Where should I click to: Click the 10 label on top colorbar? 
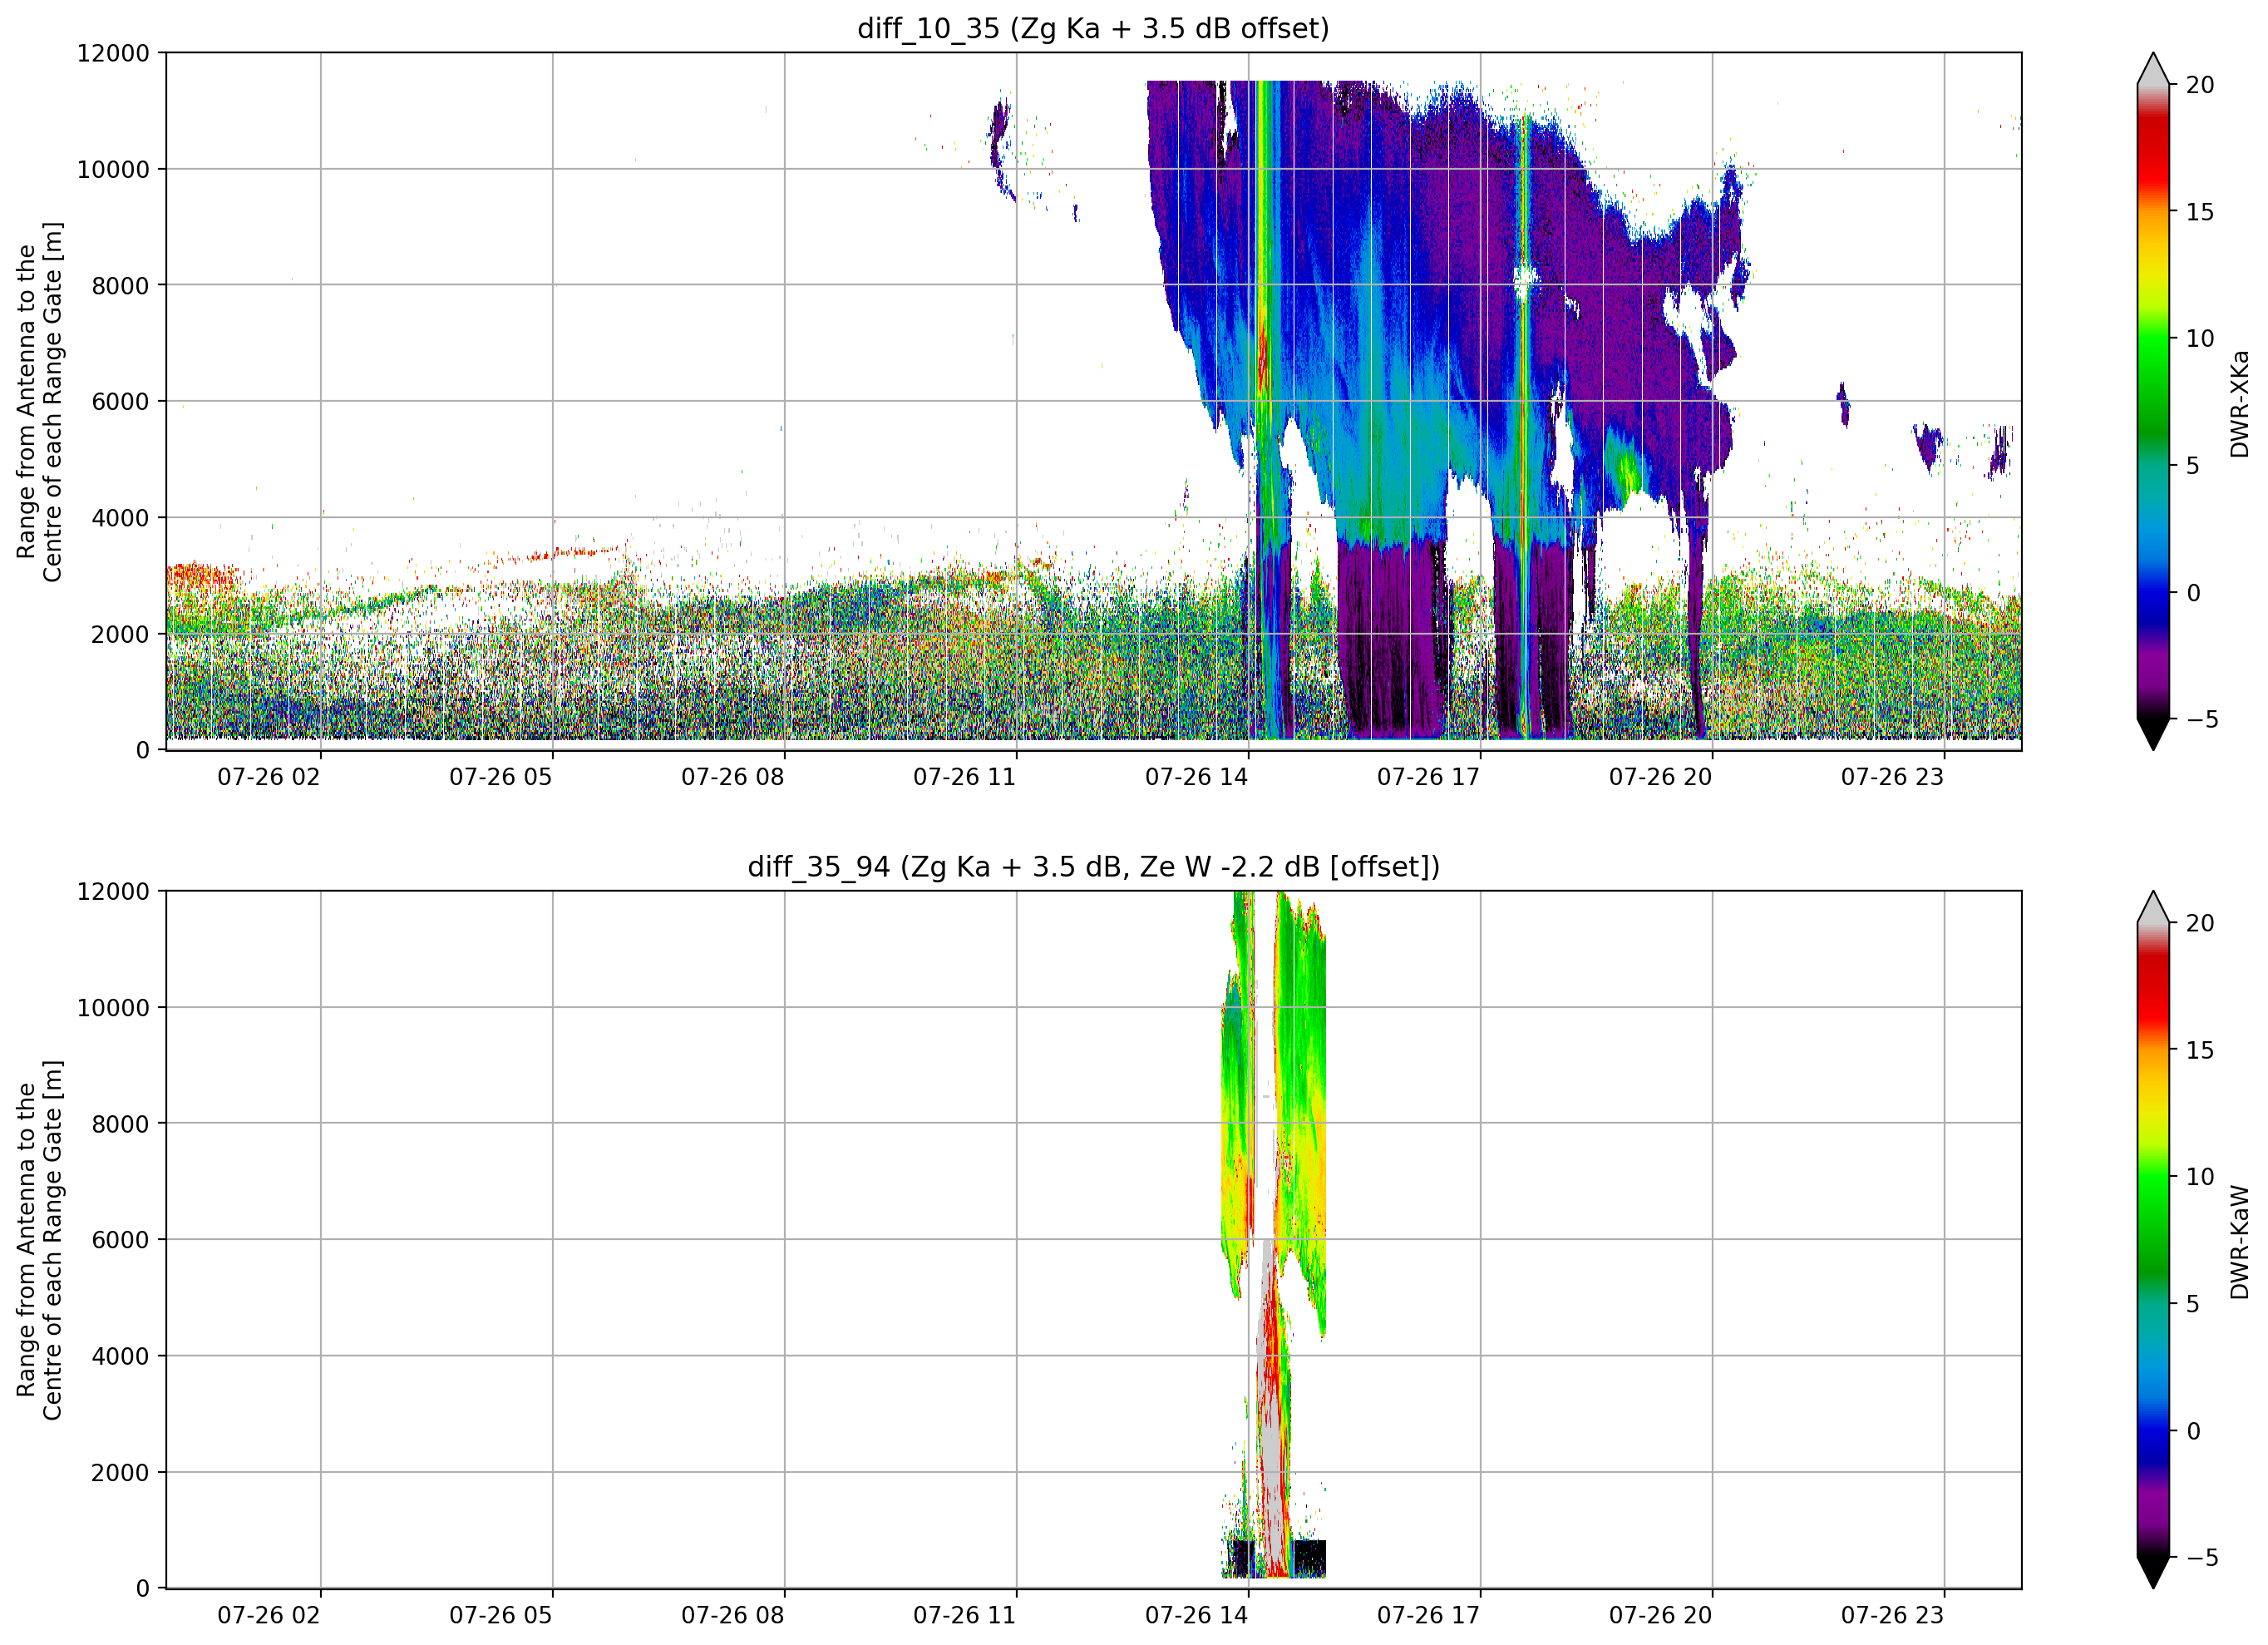click(x=2200, y=338)
